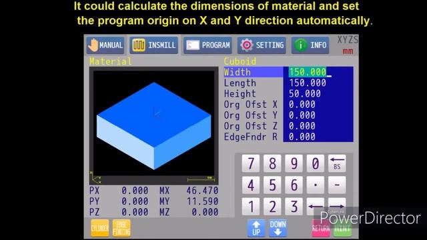
Task: Click the axis orientation icon in preview
Action: tap(96, 178)
